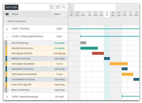Select the 24 Thur date header

coord(101,14)
